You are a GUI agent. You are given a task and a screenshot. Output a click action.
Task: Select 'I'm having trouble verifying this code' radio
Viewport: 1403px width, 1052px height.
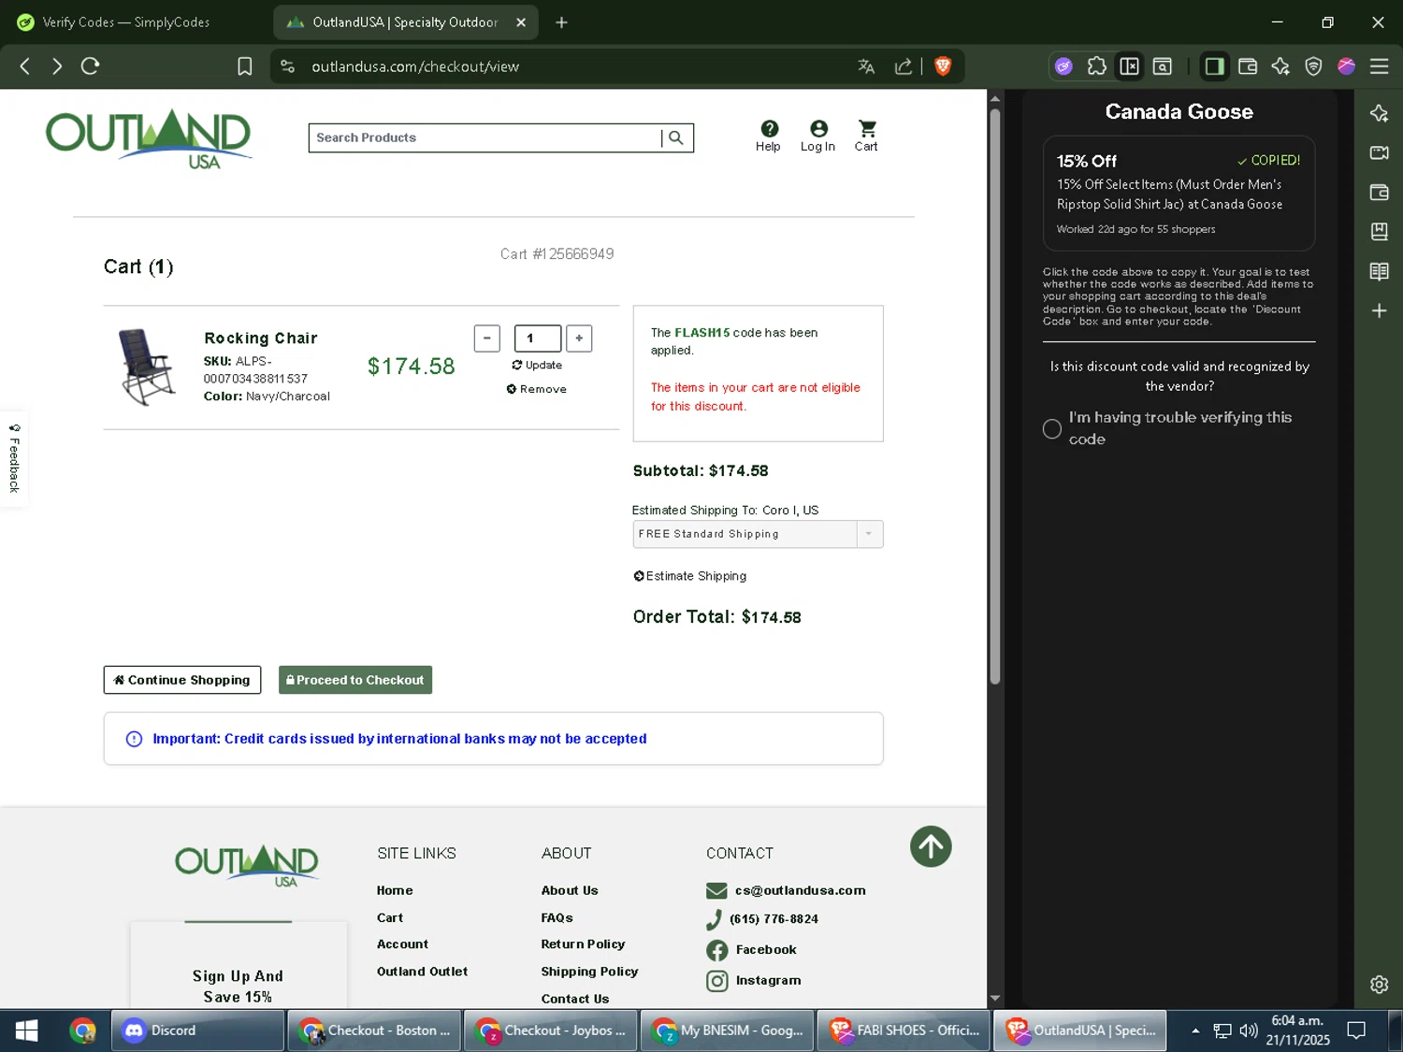(x=1052, y=428)
